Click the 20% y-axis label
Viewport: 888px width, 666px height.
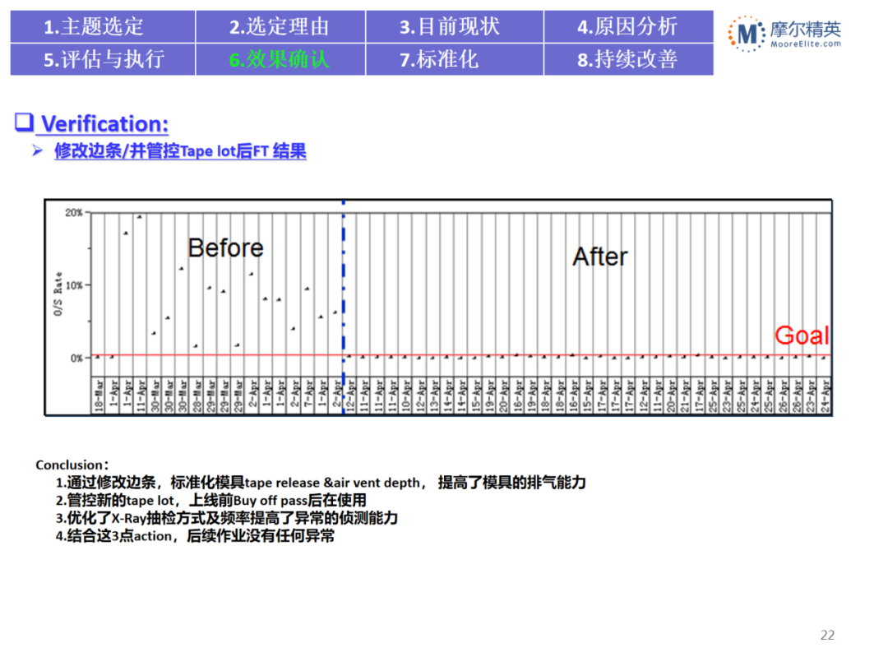pos(74,213)
